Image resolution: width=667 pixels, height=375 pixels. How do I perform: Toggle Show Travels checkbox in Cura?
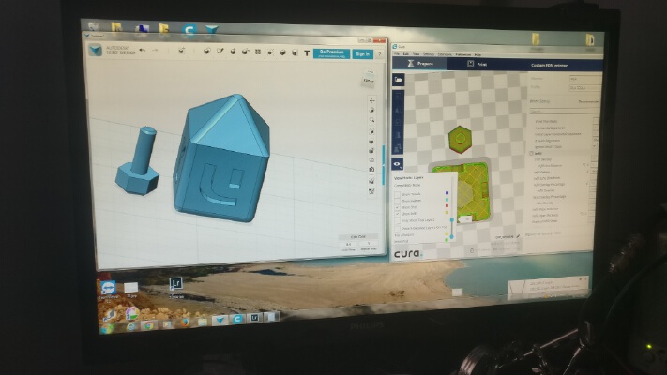coord(397,194)
